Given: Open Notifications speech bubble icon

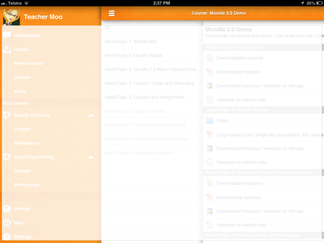Looking at the screenshot, I should click(x=7, y=35).
